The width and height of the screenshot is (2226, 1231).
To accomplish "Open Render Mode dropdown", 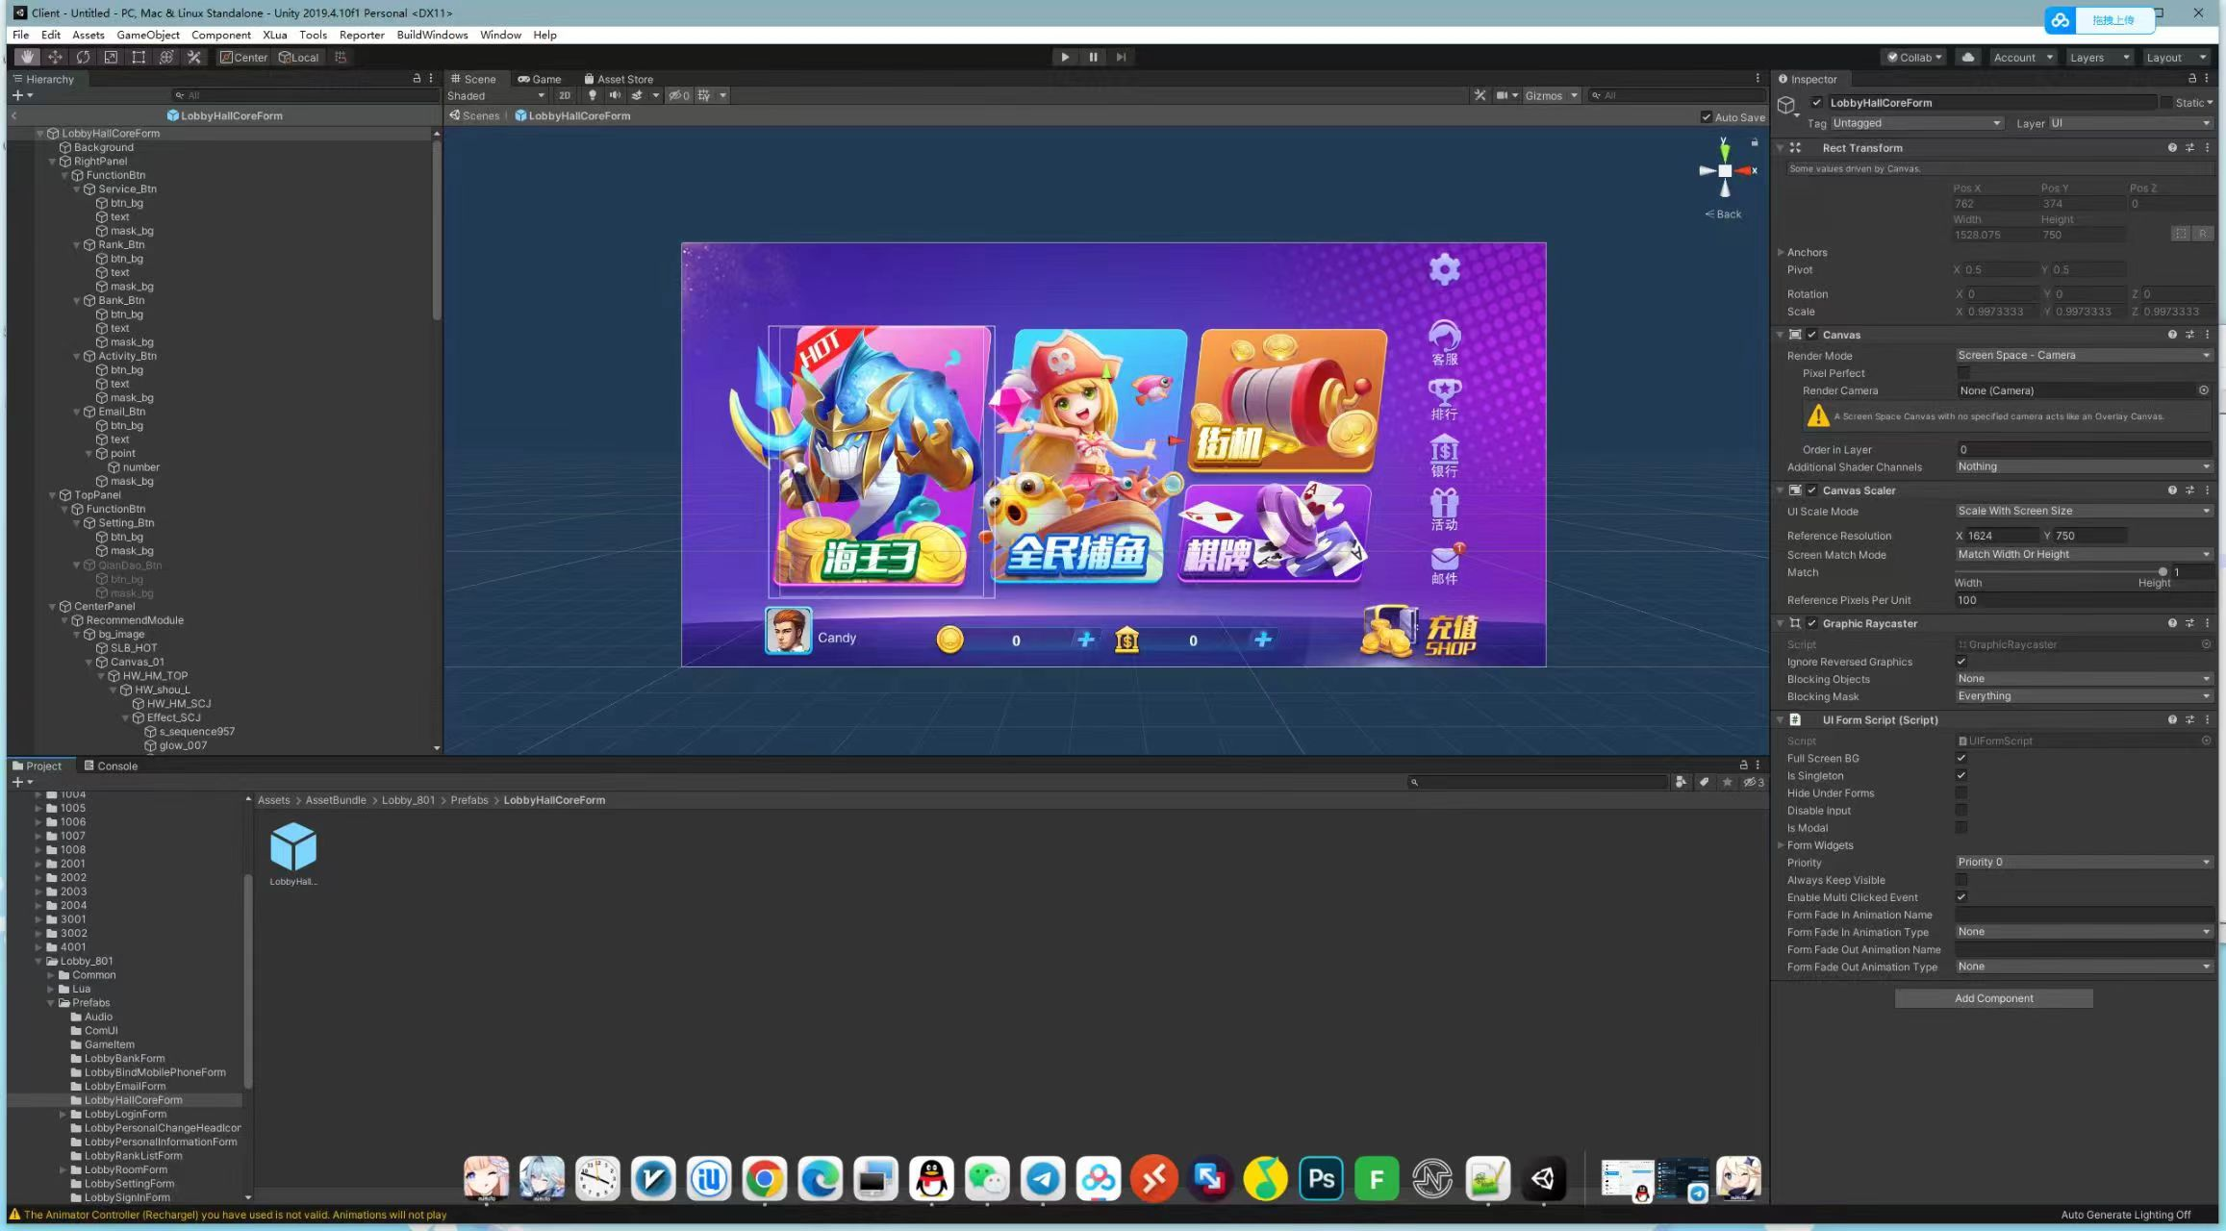I will (2079, 355).
